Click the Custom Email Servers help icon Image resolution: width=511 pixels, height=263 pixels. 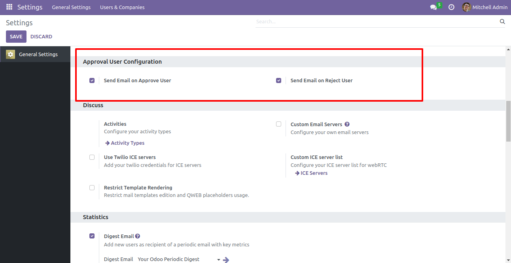pos(347,124)
